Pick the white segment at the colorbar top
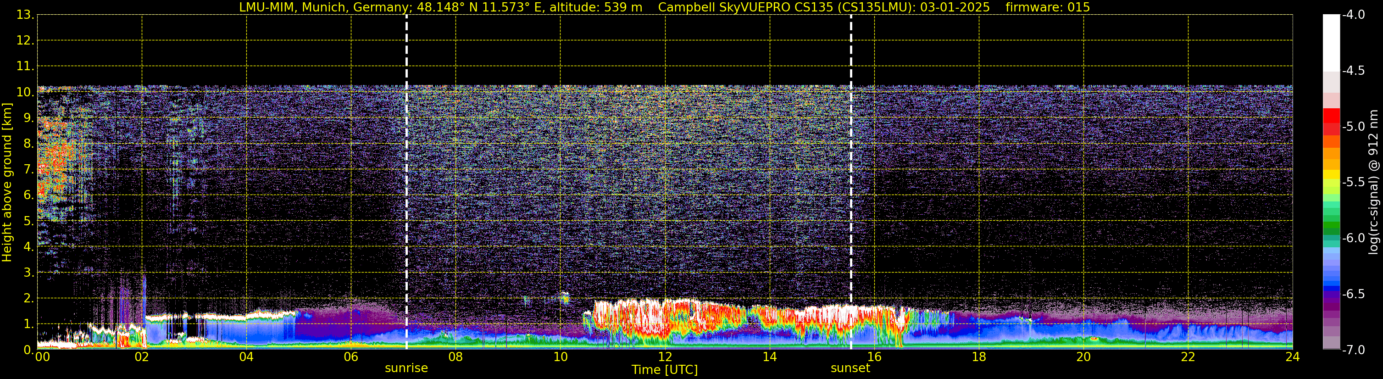1383x379 pixels. click(1331, 43)
